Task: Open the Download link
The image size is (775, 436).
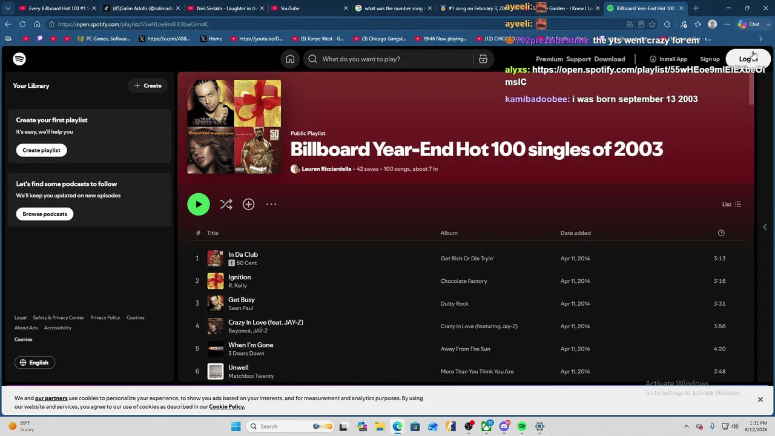Action: tap(609, 59)
